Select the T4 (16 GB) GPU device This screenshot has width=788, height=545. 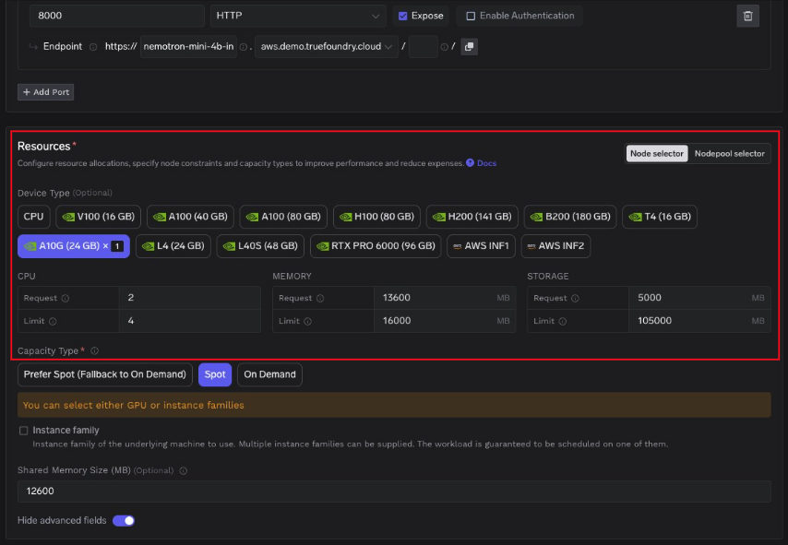pos(660,217)
